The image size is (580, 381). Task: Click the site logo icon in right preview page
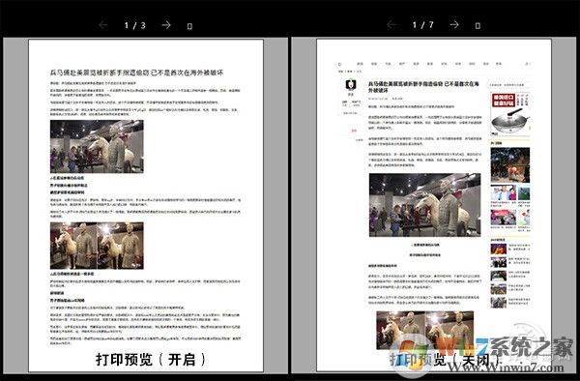tap(351, 85)
